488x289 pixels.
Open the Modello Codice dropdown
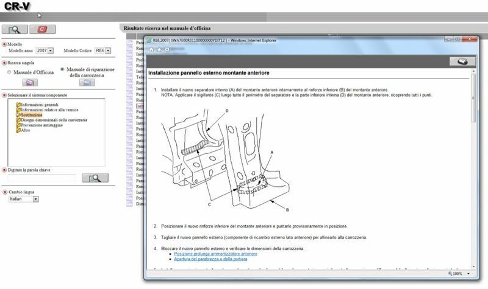click(107, 51)
